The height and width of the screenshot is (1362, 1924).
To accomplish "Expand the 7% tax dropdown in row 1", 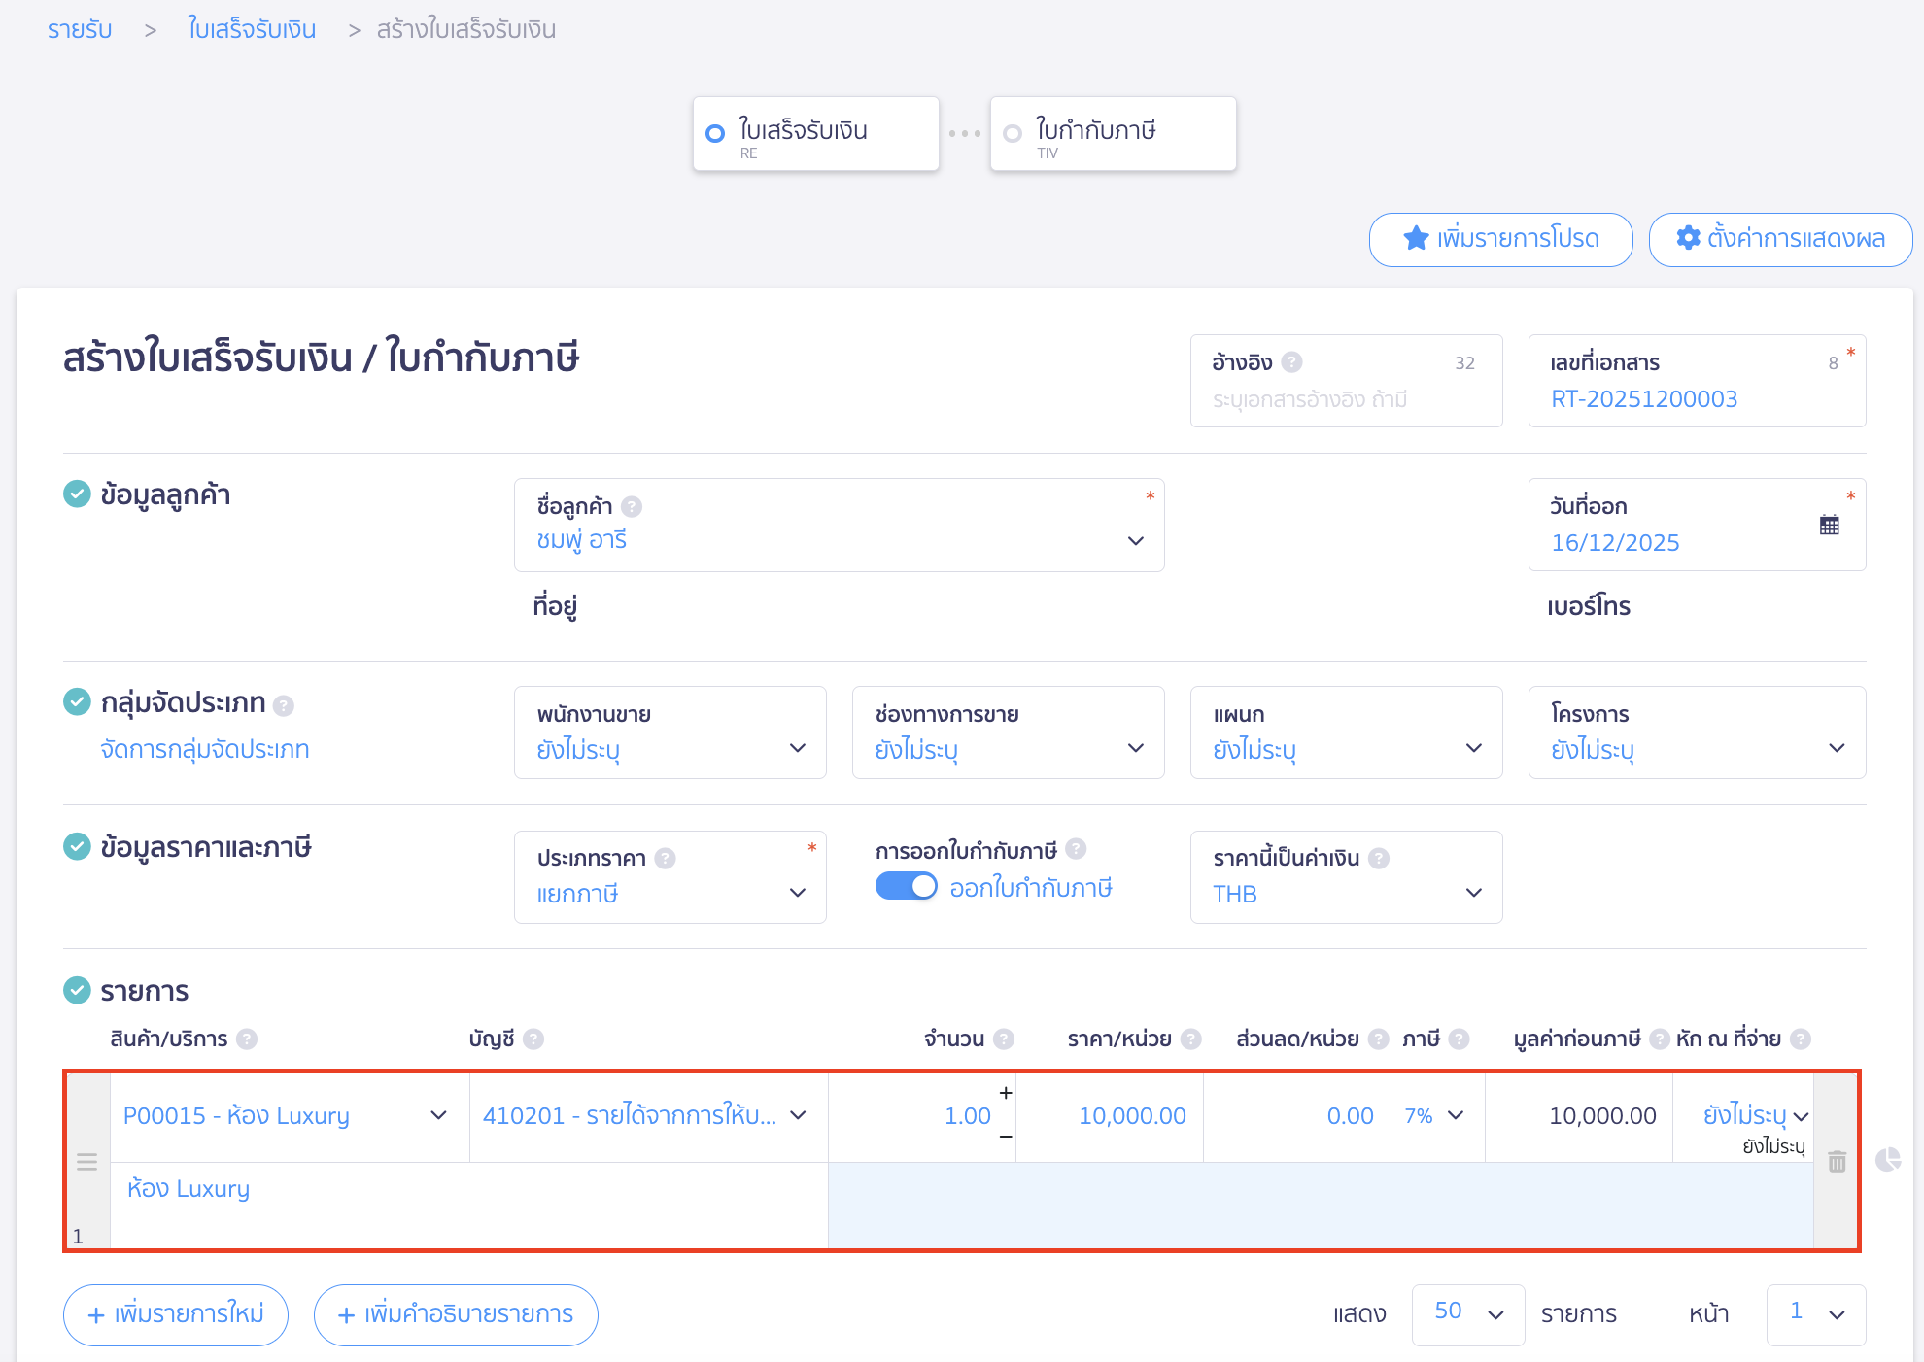I will point(1455,1115).
